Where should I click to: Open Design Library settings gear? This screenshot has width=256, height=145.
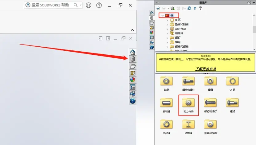coord(249,3)
